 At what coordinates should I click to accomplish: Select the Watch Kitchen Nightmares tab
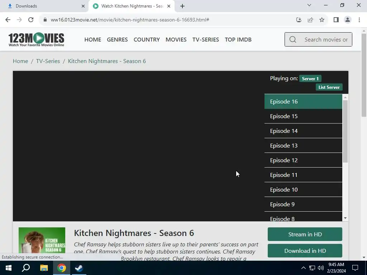(132, 6)
